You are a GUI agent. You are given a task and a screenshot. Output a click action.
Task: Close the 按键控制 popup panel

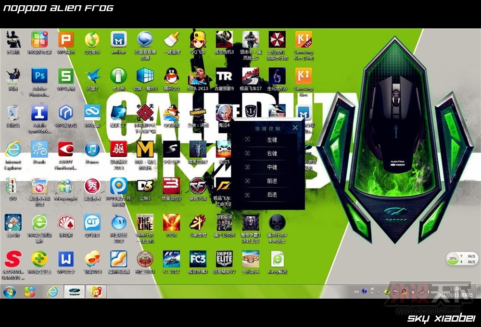coord(295,127)
